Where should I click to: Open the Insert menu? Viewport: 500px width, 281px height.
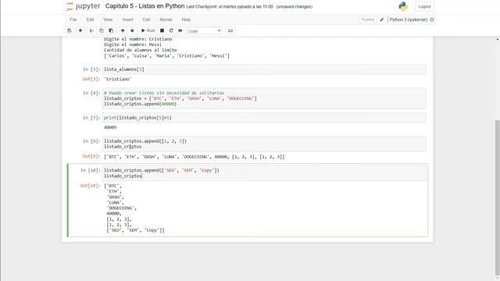point(127,20)
